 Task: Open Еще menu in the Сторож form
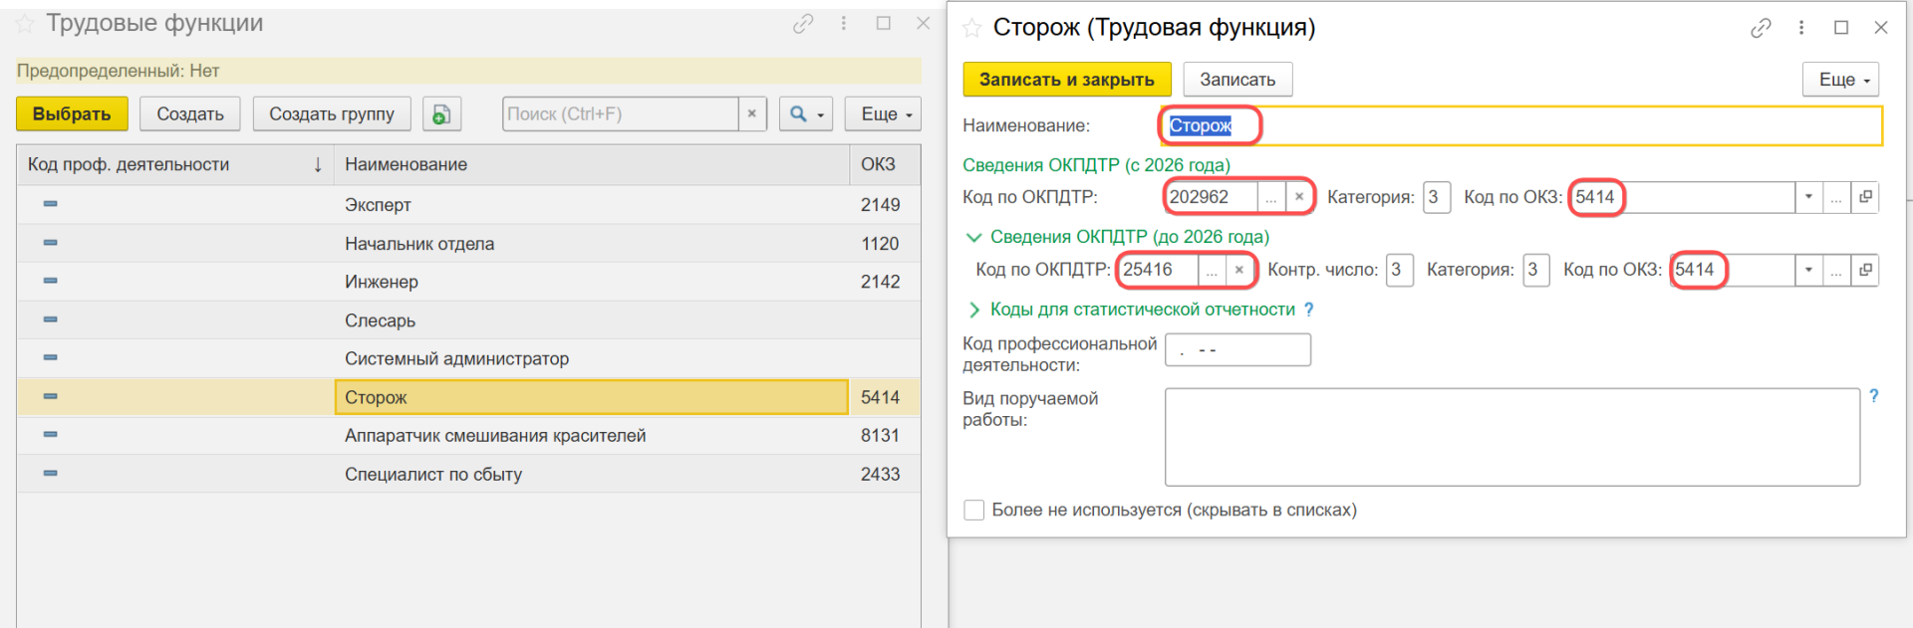pyautogui.click(x=1840, y=80)
